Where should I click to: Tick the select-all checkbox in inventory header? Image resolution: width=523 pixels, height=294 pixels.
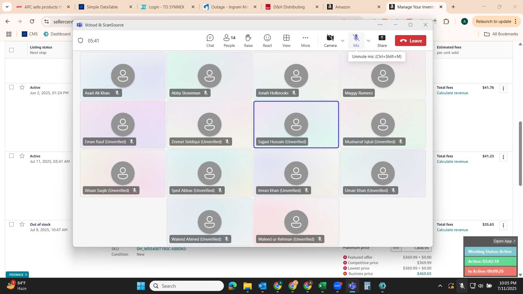(11, 50)
